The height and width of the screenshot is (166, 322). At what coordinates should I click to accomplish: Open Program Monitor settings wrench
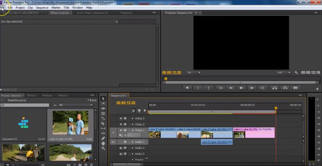pos(296,72)
